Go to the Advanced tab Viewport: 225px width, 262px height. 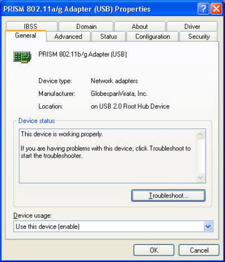click(68, 36)
